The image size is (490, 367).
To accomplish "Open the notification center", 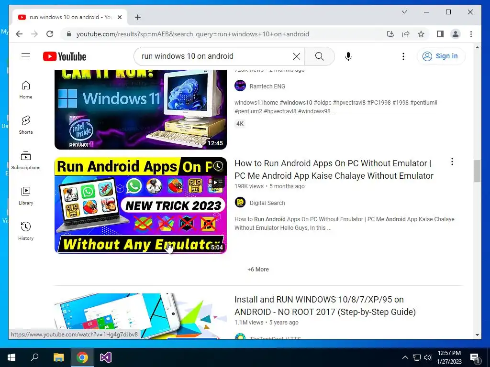I will coord(475,357).
